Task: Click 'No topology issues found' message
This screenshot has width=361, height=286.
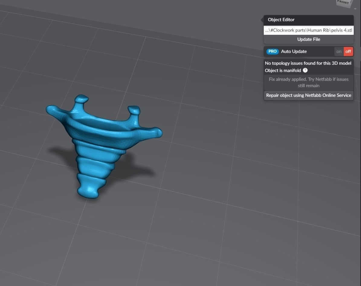Action: point(308,63)
